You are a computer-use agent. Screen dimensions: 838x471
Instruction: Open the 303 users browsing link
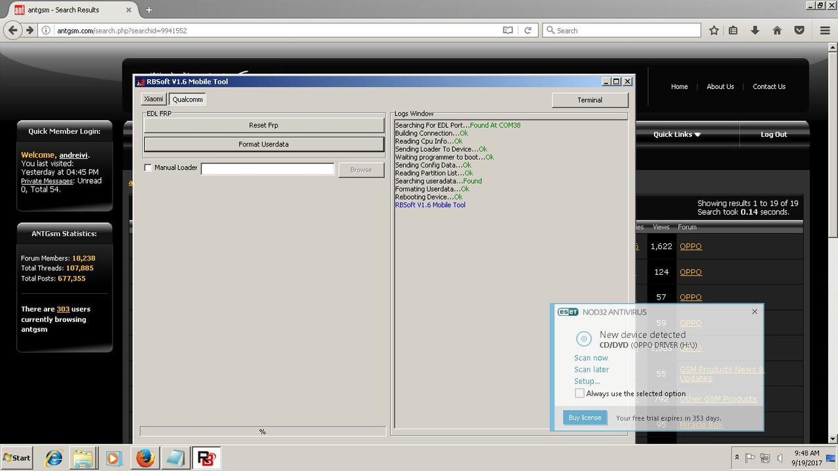pos(63,309)
